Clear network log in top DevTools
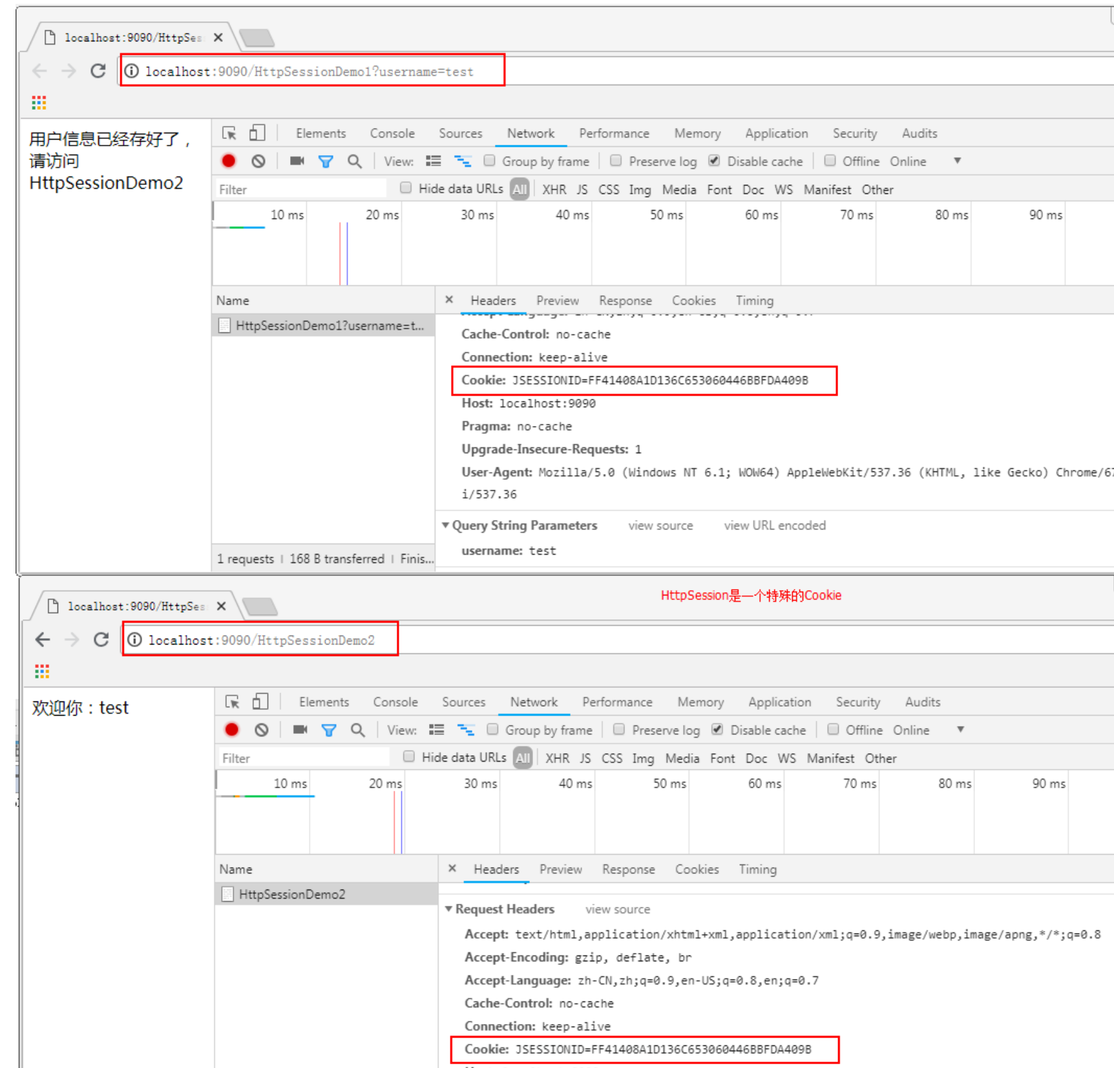The width and height of the screenshot is (1114, 1068). pos(258,161)
